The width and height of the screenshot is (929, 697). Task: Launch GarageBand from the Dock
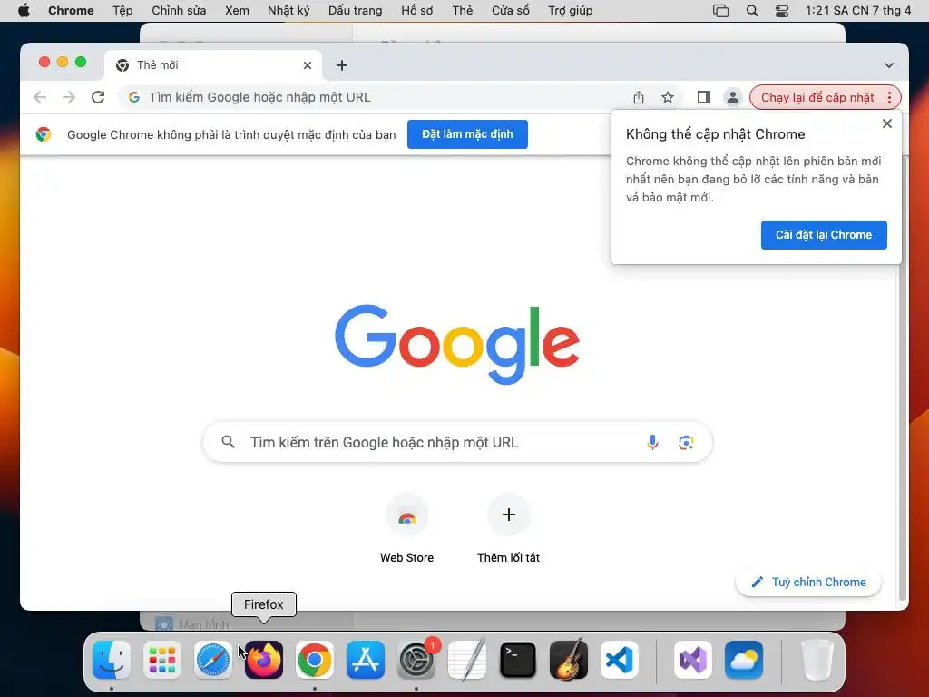[569, 660]
